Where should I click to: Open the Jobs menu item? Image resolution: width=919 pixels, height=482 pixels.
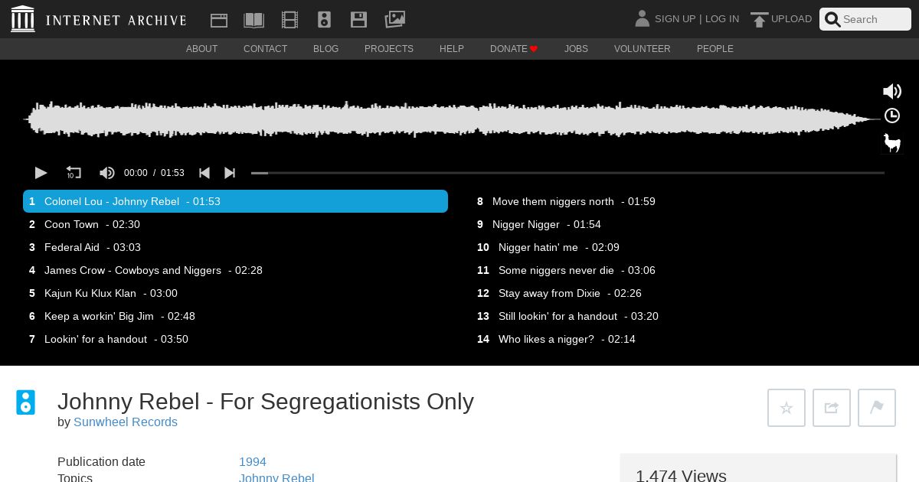pyautogui.click(x=576, y=49)
